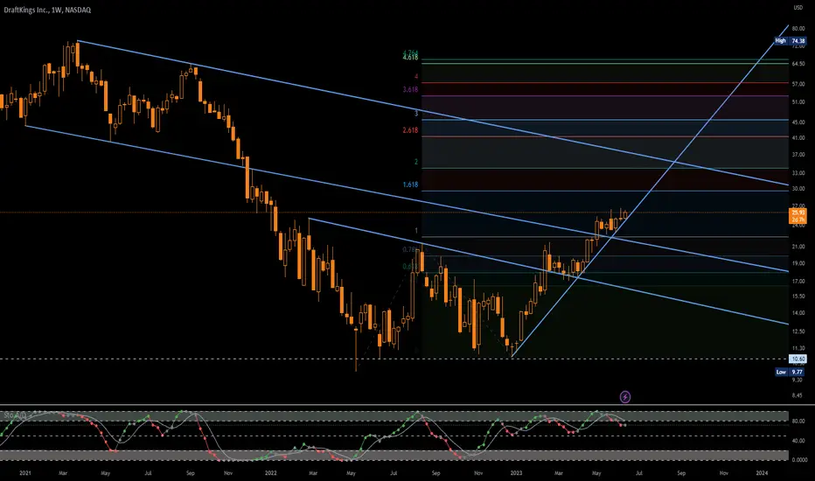Click the 33.00 price axis value
Image resolution: width=815 pixels, height=481 pixels.
point(798,173)
